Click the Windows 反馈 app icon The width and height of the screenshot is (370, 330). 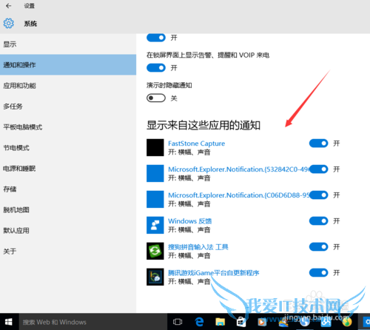[155, 225]
